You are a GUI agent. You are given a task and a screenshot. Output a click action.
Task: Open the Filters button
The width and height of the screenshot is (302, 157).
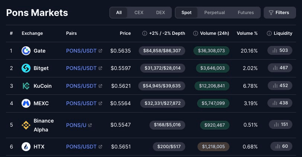coord(280,13)
